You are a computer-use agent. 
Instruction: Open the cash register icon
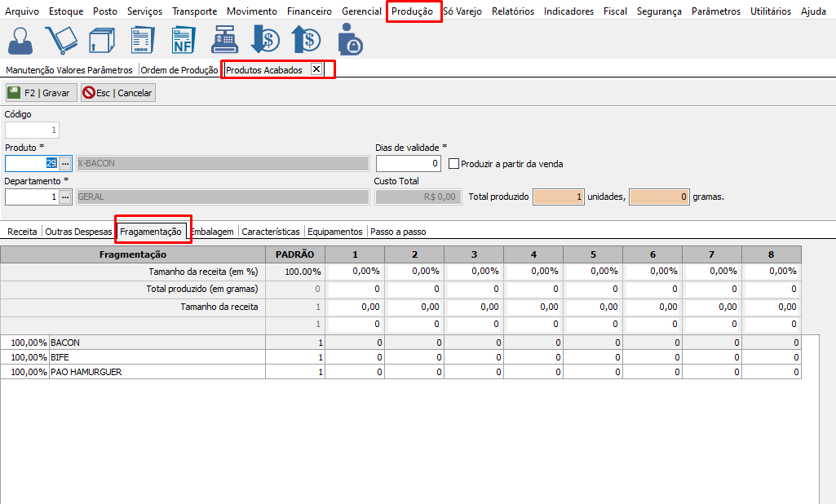pyautogui.click(x=224, y=40)
